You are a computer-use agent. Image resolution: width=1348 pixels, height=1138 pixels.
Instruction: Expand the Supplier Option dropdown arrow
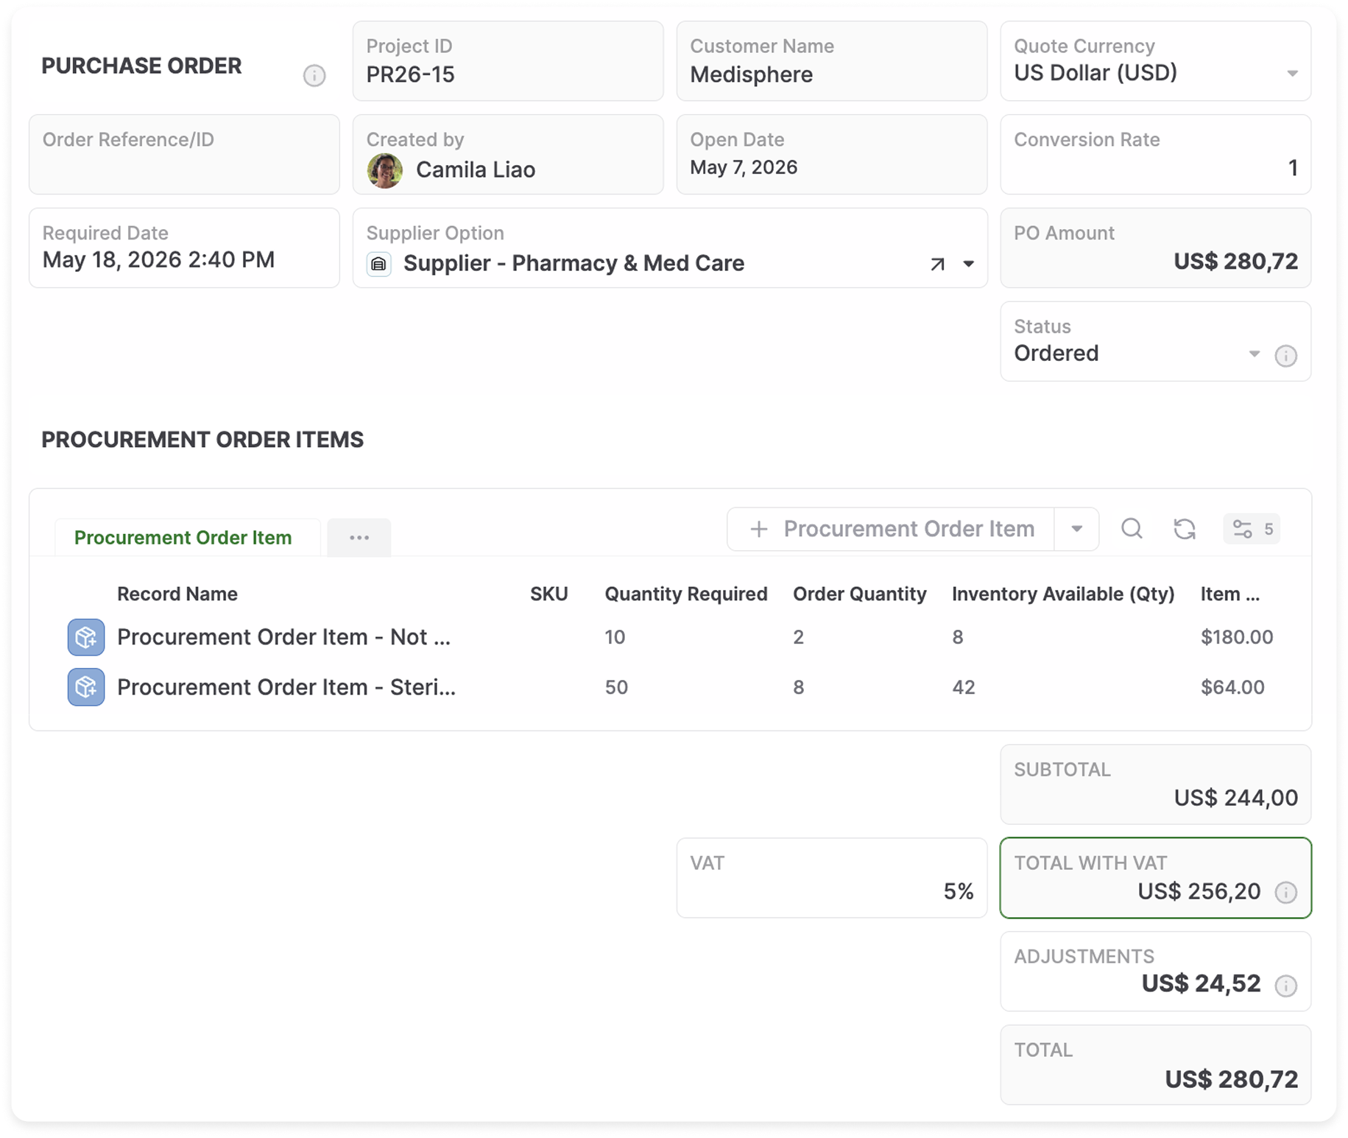(969, 264)
